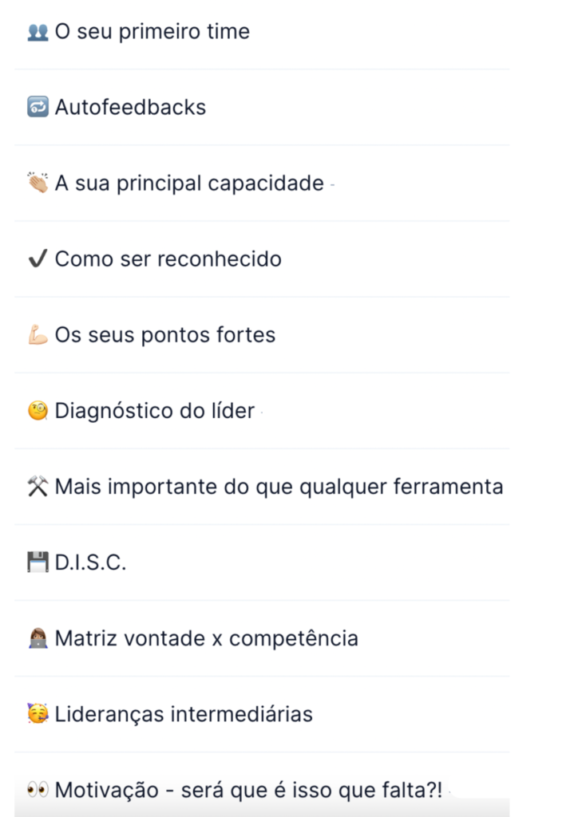578x817 pixels.
Task: Click the partying face emoji icon
Action: (38, 714)
